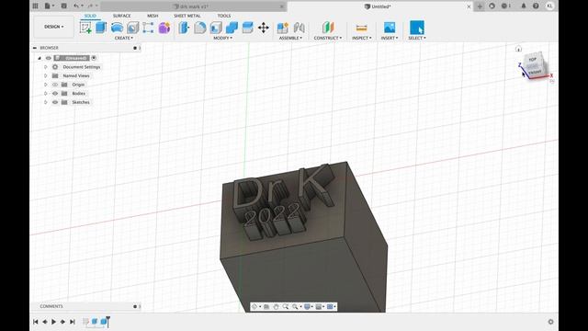Screen dimensions: 588x331
Task: Switch to the Tools tab
Action: tap(224, 16)
